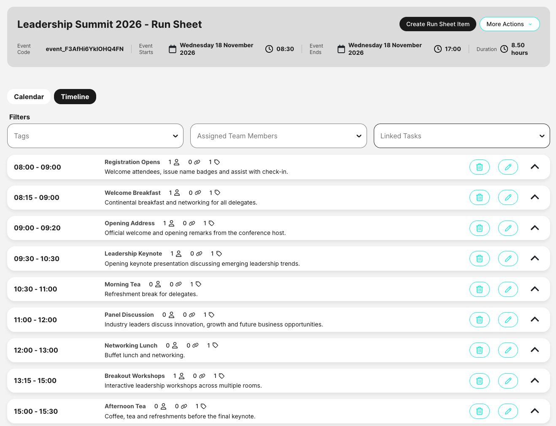Edit the Welcome Breakfast item
Screen dimensions: 556x426
[508, 197]
